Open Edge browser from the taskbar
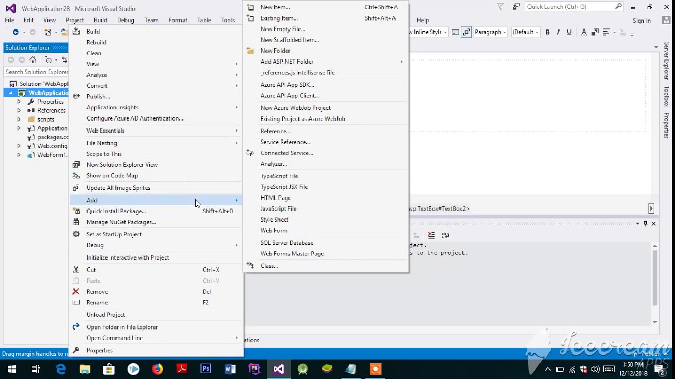 coord(60,369)
